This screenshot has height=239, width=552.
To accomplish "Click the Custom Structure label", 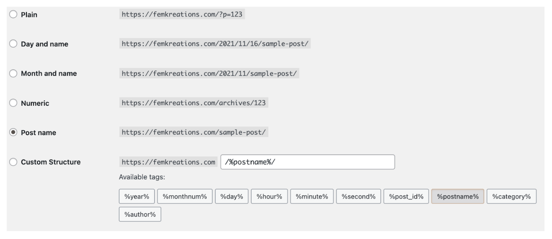I will [x=51, y=162].
